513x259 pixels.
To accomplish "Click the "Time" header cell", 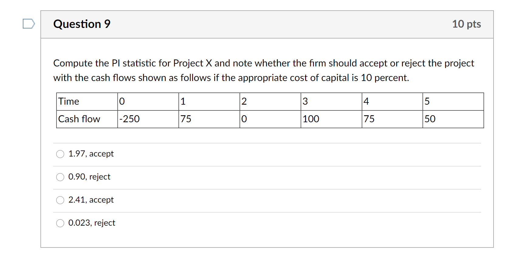I will (x=69, y=101).
